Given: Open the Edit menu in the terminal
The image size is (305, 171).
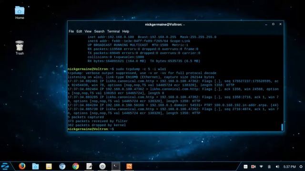Looking at the screenshot, I should coord(79,31).
